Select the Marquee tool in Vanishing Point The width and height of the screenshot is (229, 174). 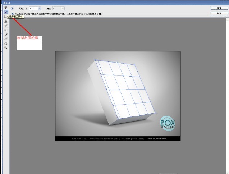[5, 17]
